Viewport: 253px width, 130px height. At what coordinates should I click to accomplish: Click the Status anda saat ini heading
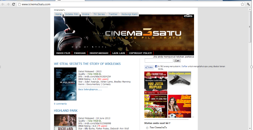pos(157,123)
